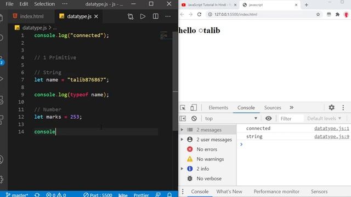Select inspect element tool in DevTools

click(183, 108)
